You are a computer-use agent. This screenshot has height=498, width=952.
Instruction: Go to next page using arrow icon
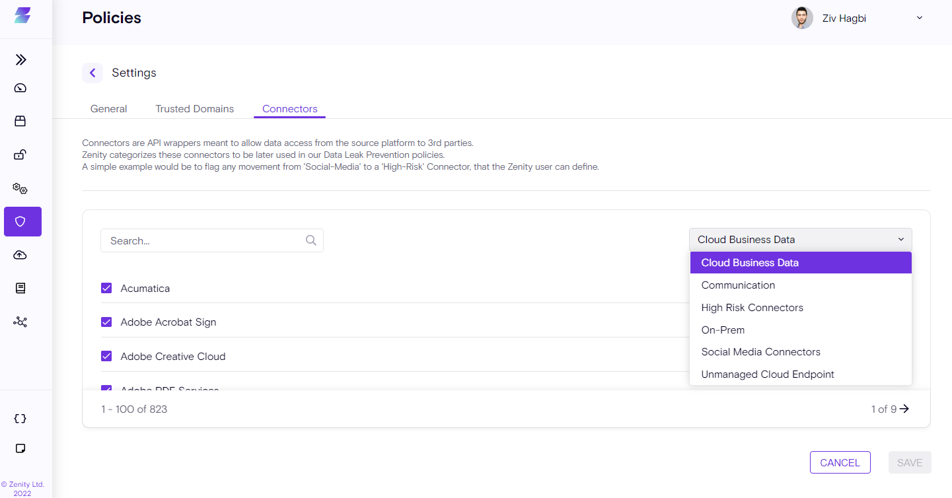pyautogui.click(x=904, y=409)
